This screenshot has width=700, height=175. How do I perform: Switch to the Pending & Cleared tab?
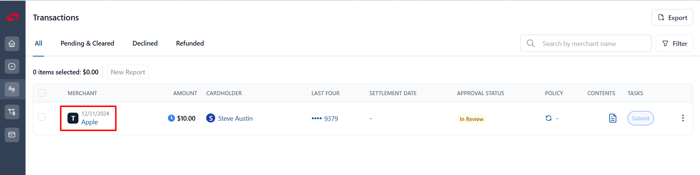click(87, 43)
